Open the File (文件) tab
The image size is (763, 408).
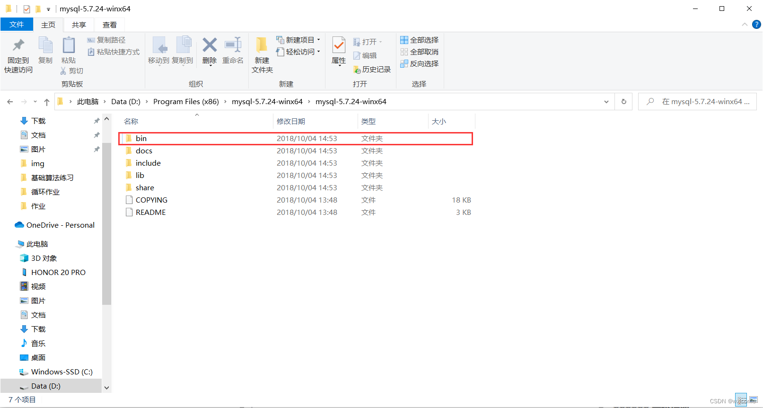click(17, 25)
